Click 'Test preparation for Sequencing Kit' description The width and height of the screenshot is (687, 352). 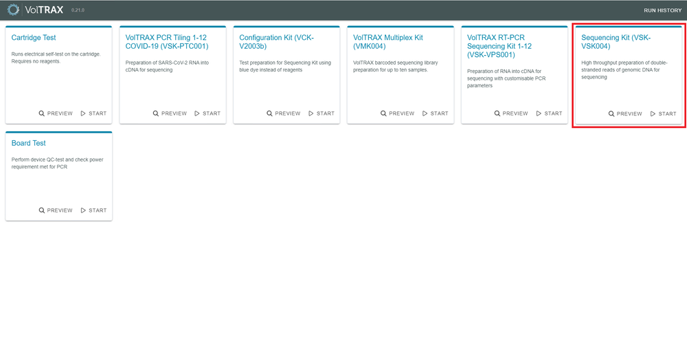tap(285, 67)
